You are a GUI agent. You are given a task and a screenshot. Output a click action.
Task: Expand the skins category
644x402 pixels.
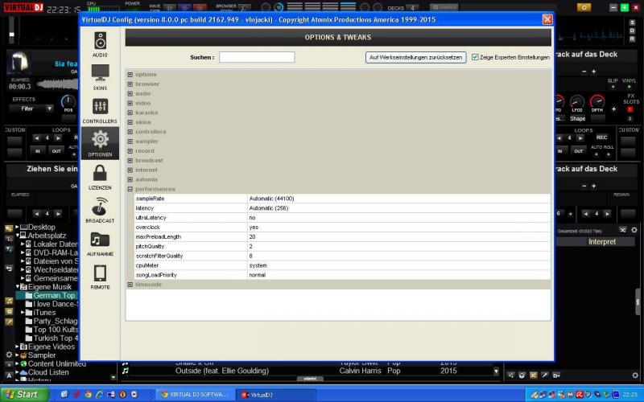point(130,122)
